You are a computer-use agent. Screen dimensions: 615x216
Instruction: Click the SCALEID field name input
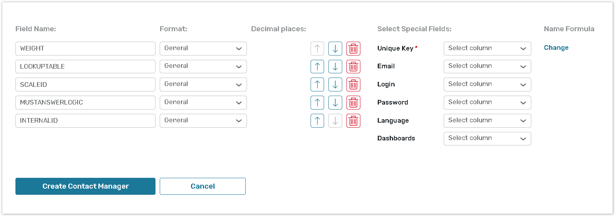coord(85,84)
